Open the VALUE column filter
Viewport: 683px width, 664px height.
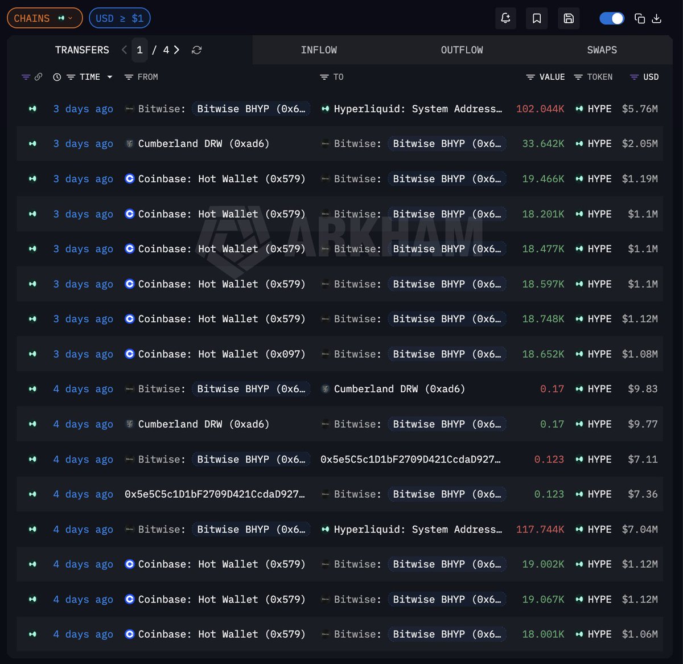pyautogui.click(x=530, y=77)
